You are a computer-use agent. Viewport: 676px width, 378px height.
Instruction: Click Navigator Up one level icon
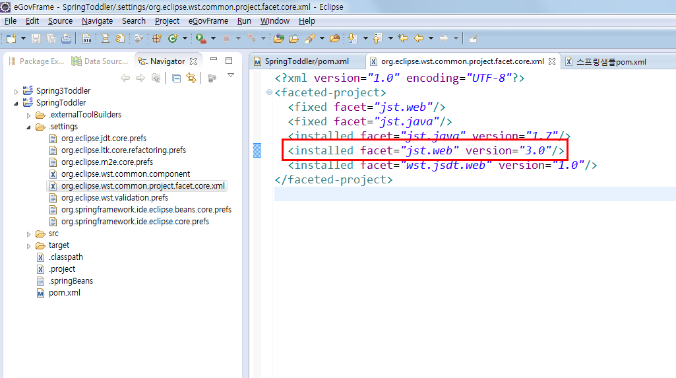click(156, 78)
